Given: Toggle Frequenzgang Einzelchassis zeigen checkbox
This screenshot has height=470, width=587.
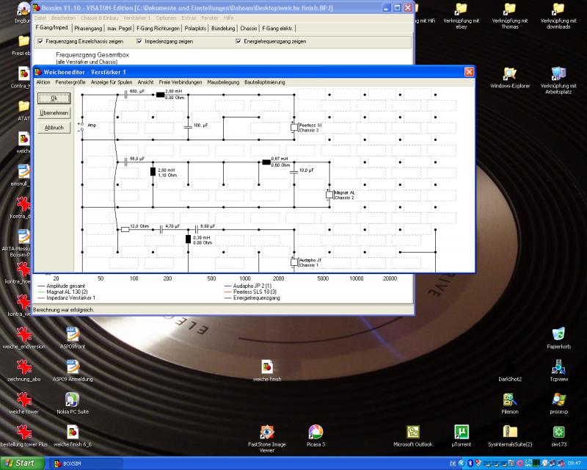Looking at the screenshot, I should click(40, 41).
